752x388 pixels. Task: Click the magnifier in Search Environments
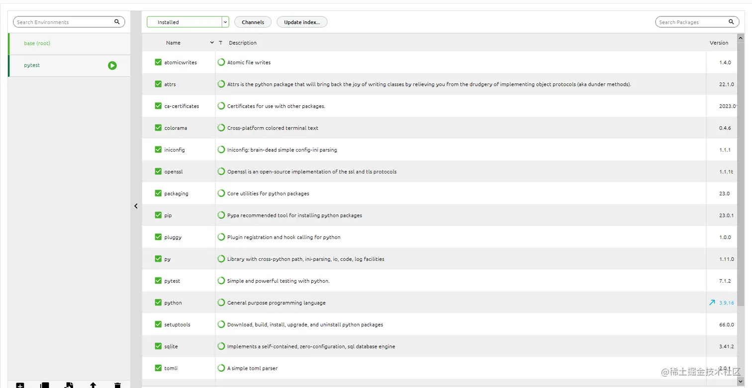click(117, 22)
